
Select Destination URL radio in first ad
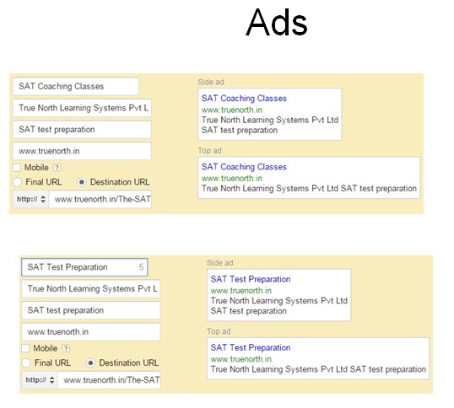82,182
